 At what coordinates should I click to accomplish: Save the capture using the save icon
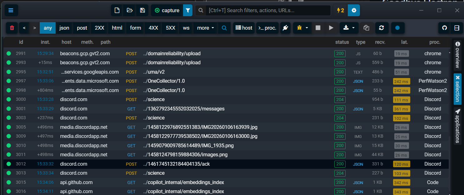[142, 10]
